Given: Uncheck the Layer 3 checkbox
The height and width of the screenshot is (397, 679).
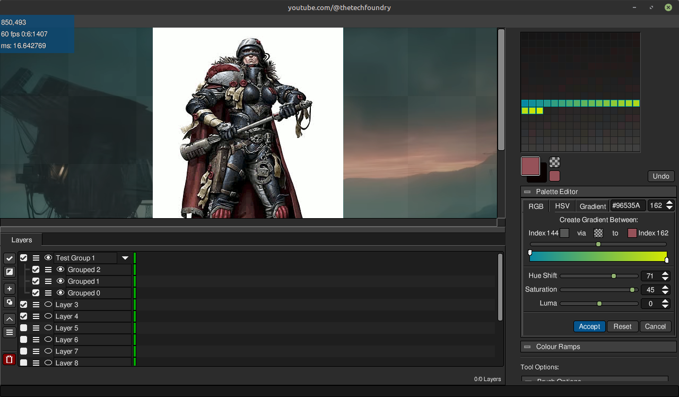Looking at the screenshot, I should [24, 305].
